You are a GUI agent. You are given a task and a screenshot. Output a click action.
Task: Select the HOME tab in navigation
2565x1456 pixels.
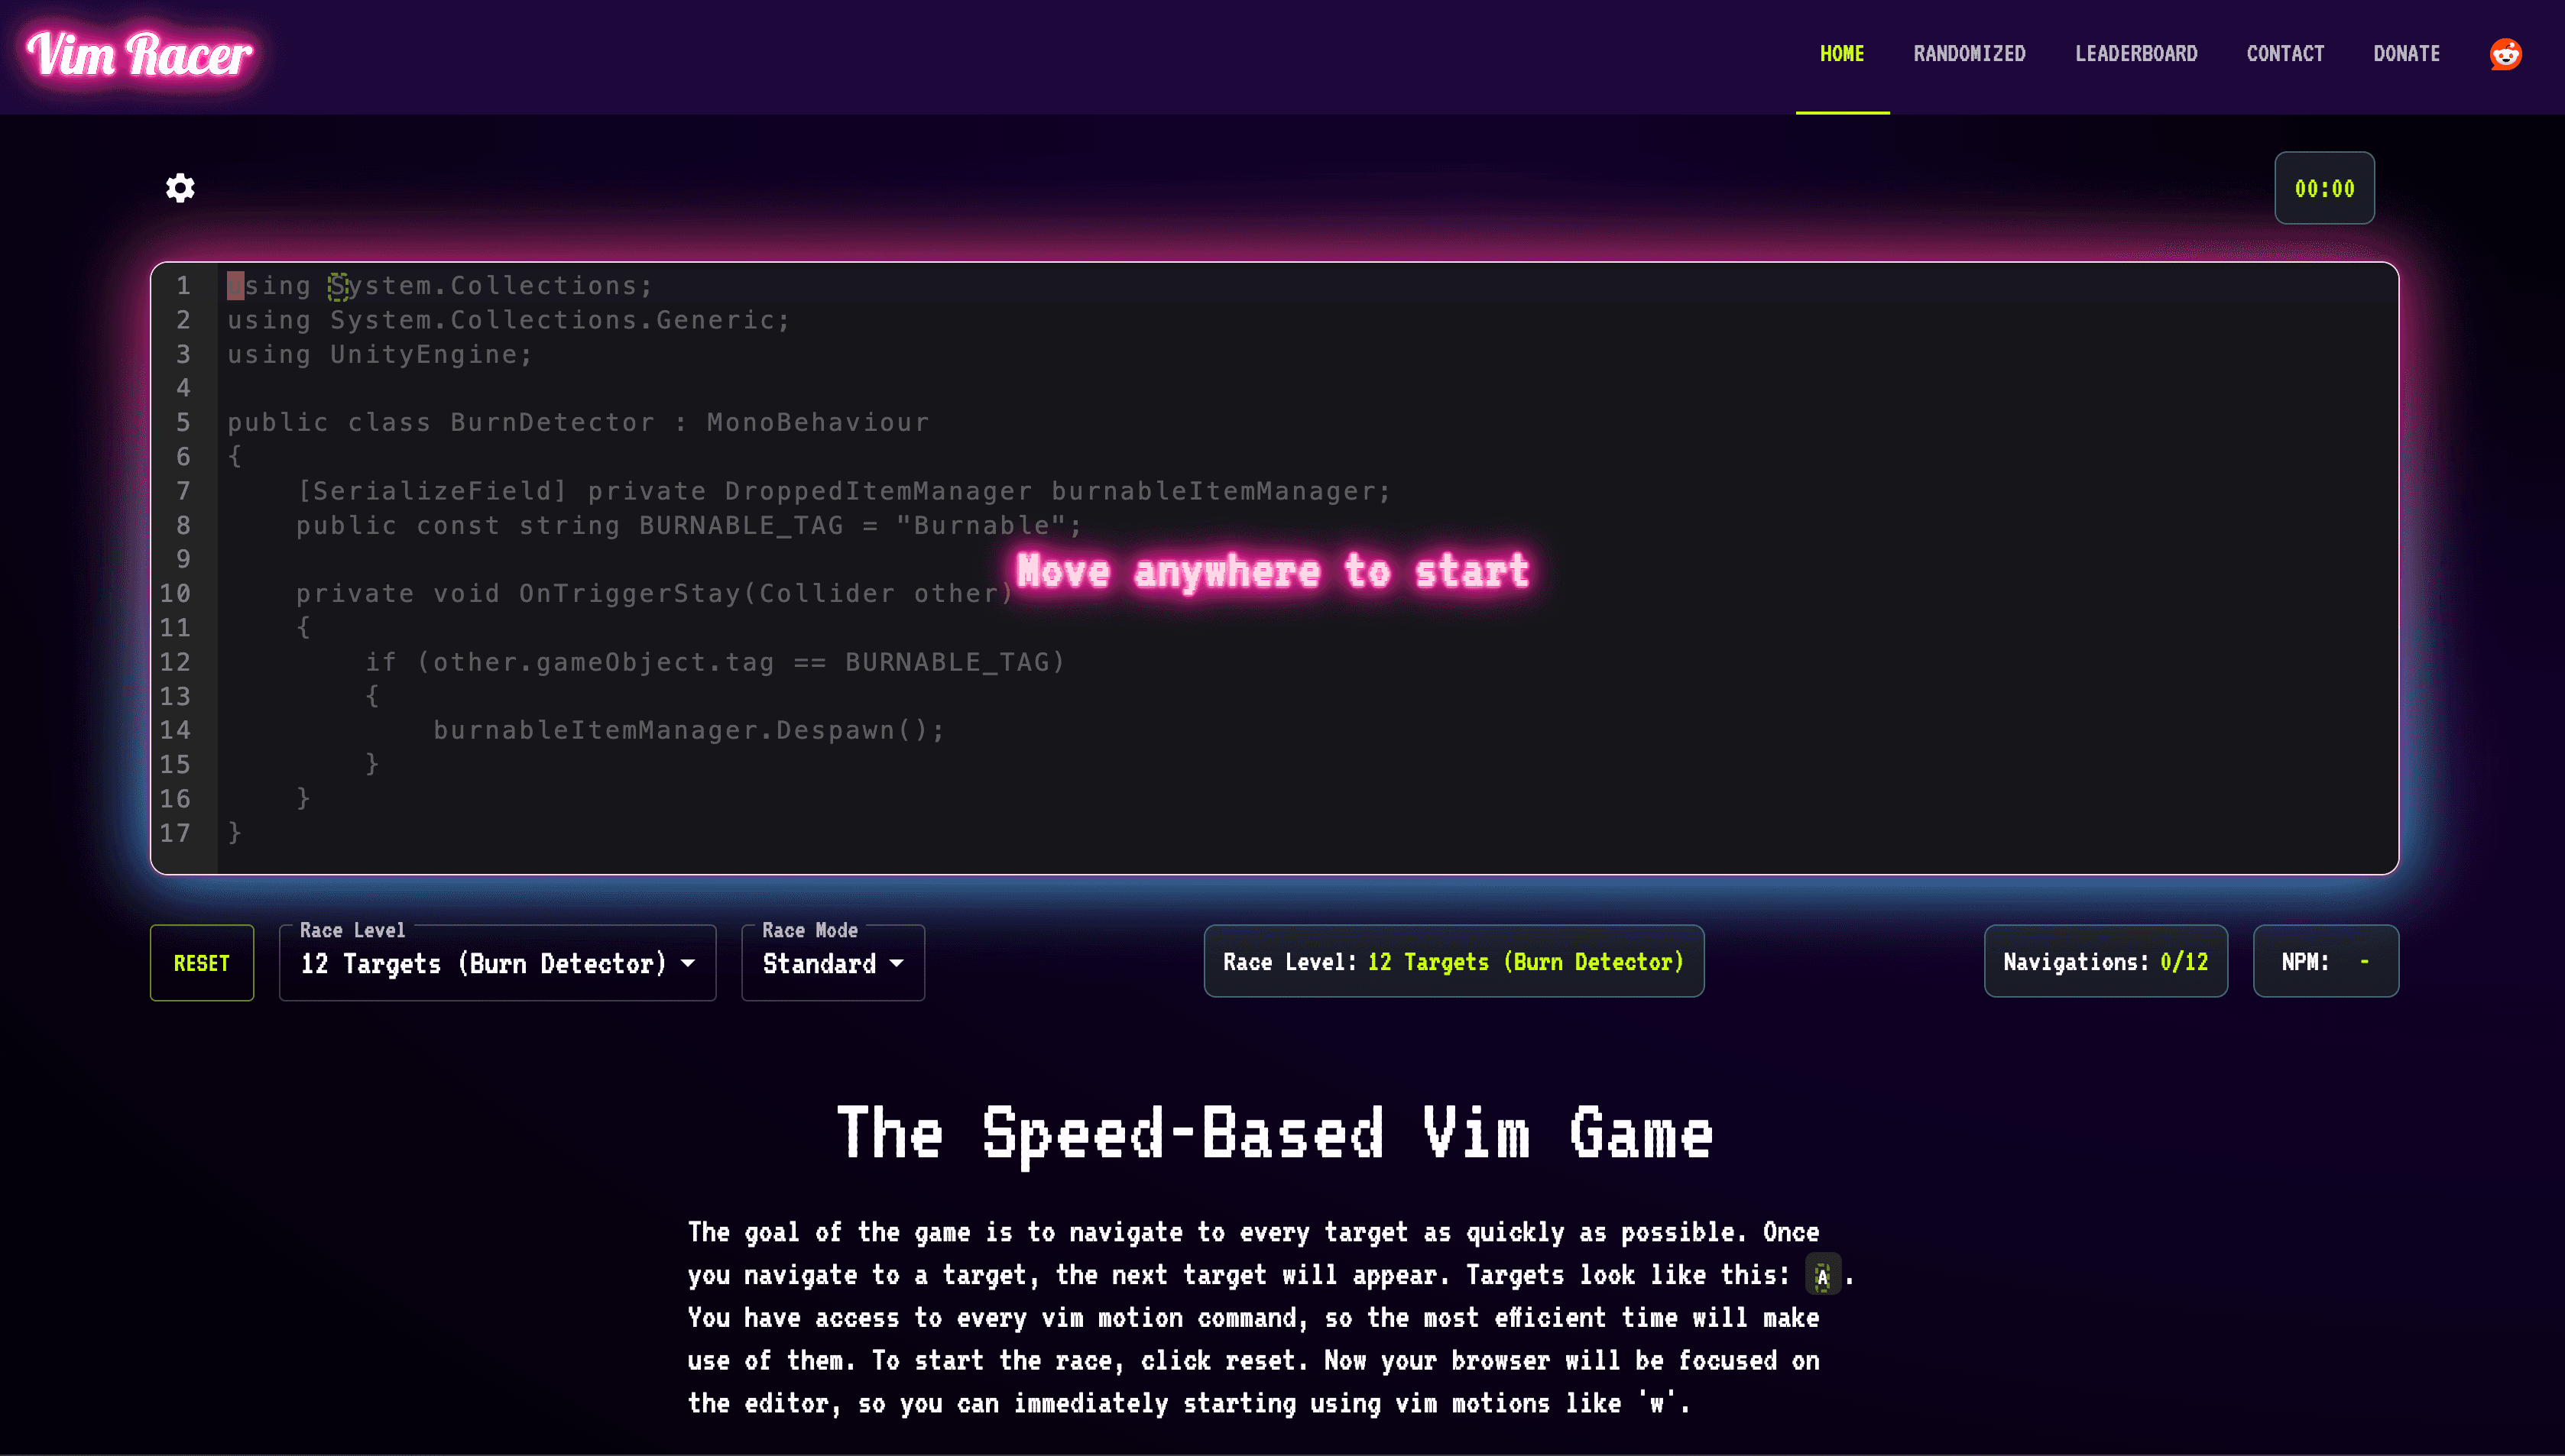click(x=1841, y=53)
